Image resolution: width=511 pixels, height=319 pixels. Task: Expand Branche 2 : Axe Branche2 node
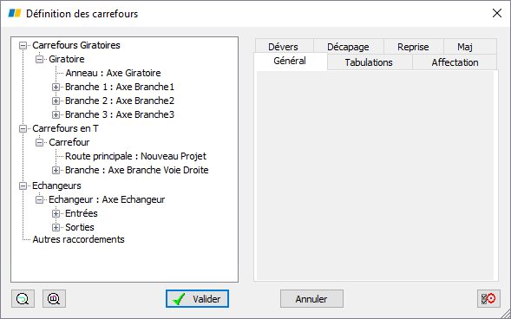click(x=56, y=101)
